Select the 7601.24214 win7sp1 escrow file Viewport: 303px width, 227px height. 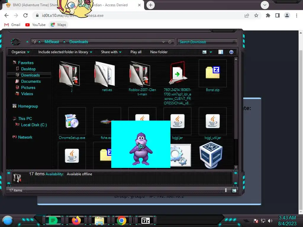click(178, 83)
